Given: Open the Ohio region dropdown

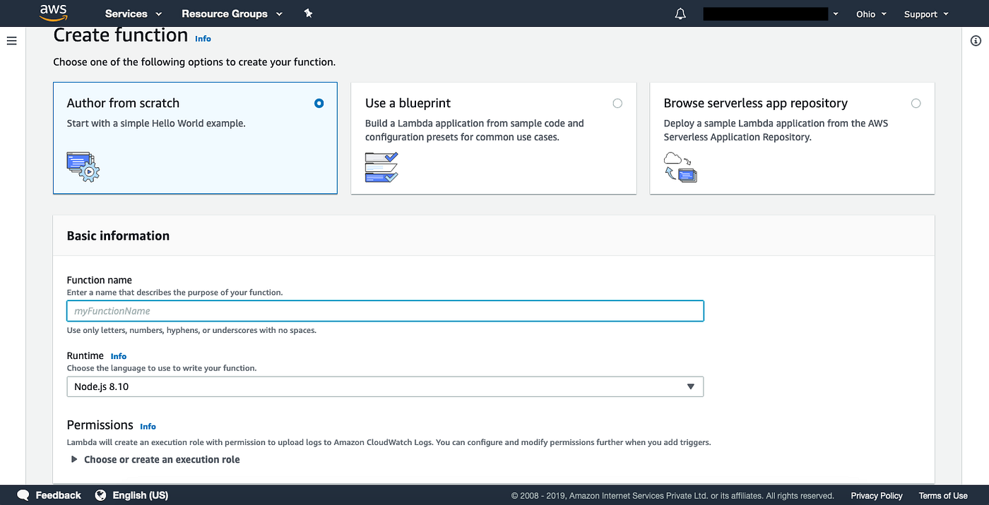Looking at the screenshot, I should [x=871, y=14].
